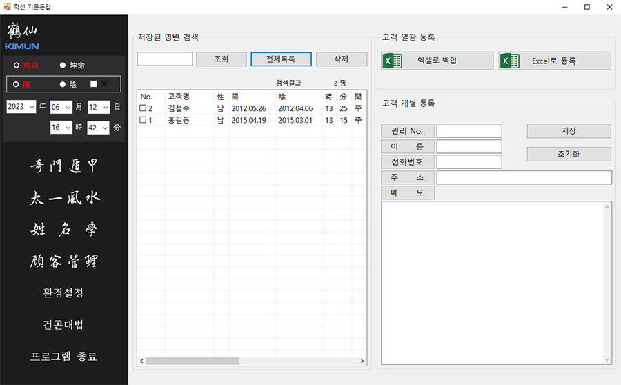Click the Excel icon on Excel로 등록
This screenshot has width=621, height=385.
[511, 61]
